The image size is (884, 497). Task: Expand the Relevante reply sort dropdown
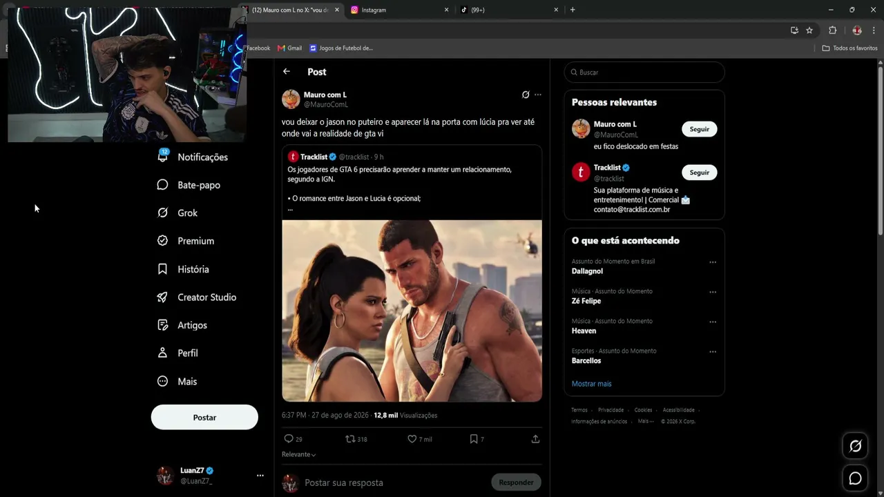click(299, 454)
